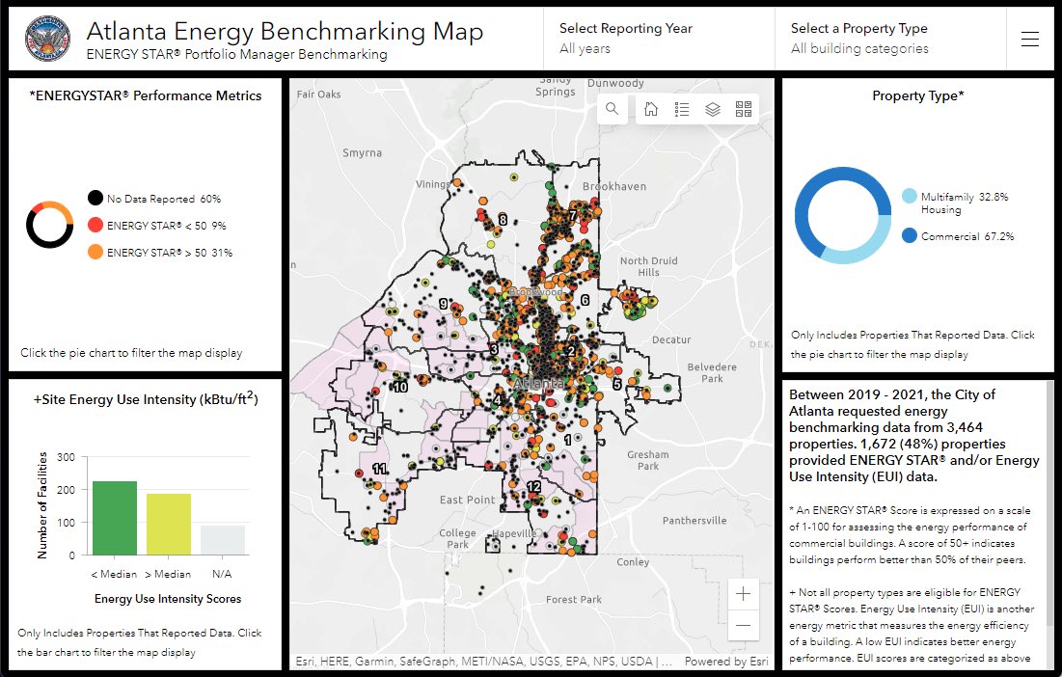
Task: Click council district 12 label on map
Action: click(x=533, y=486)
